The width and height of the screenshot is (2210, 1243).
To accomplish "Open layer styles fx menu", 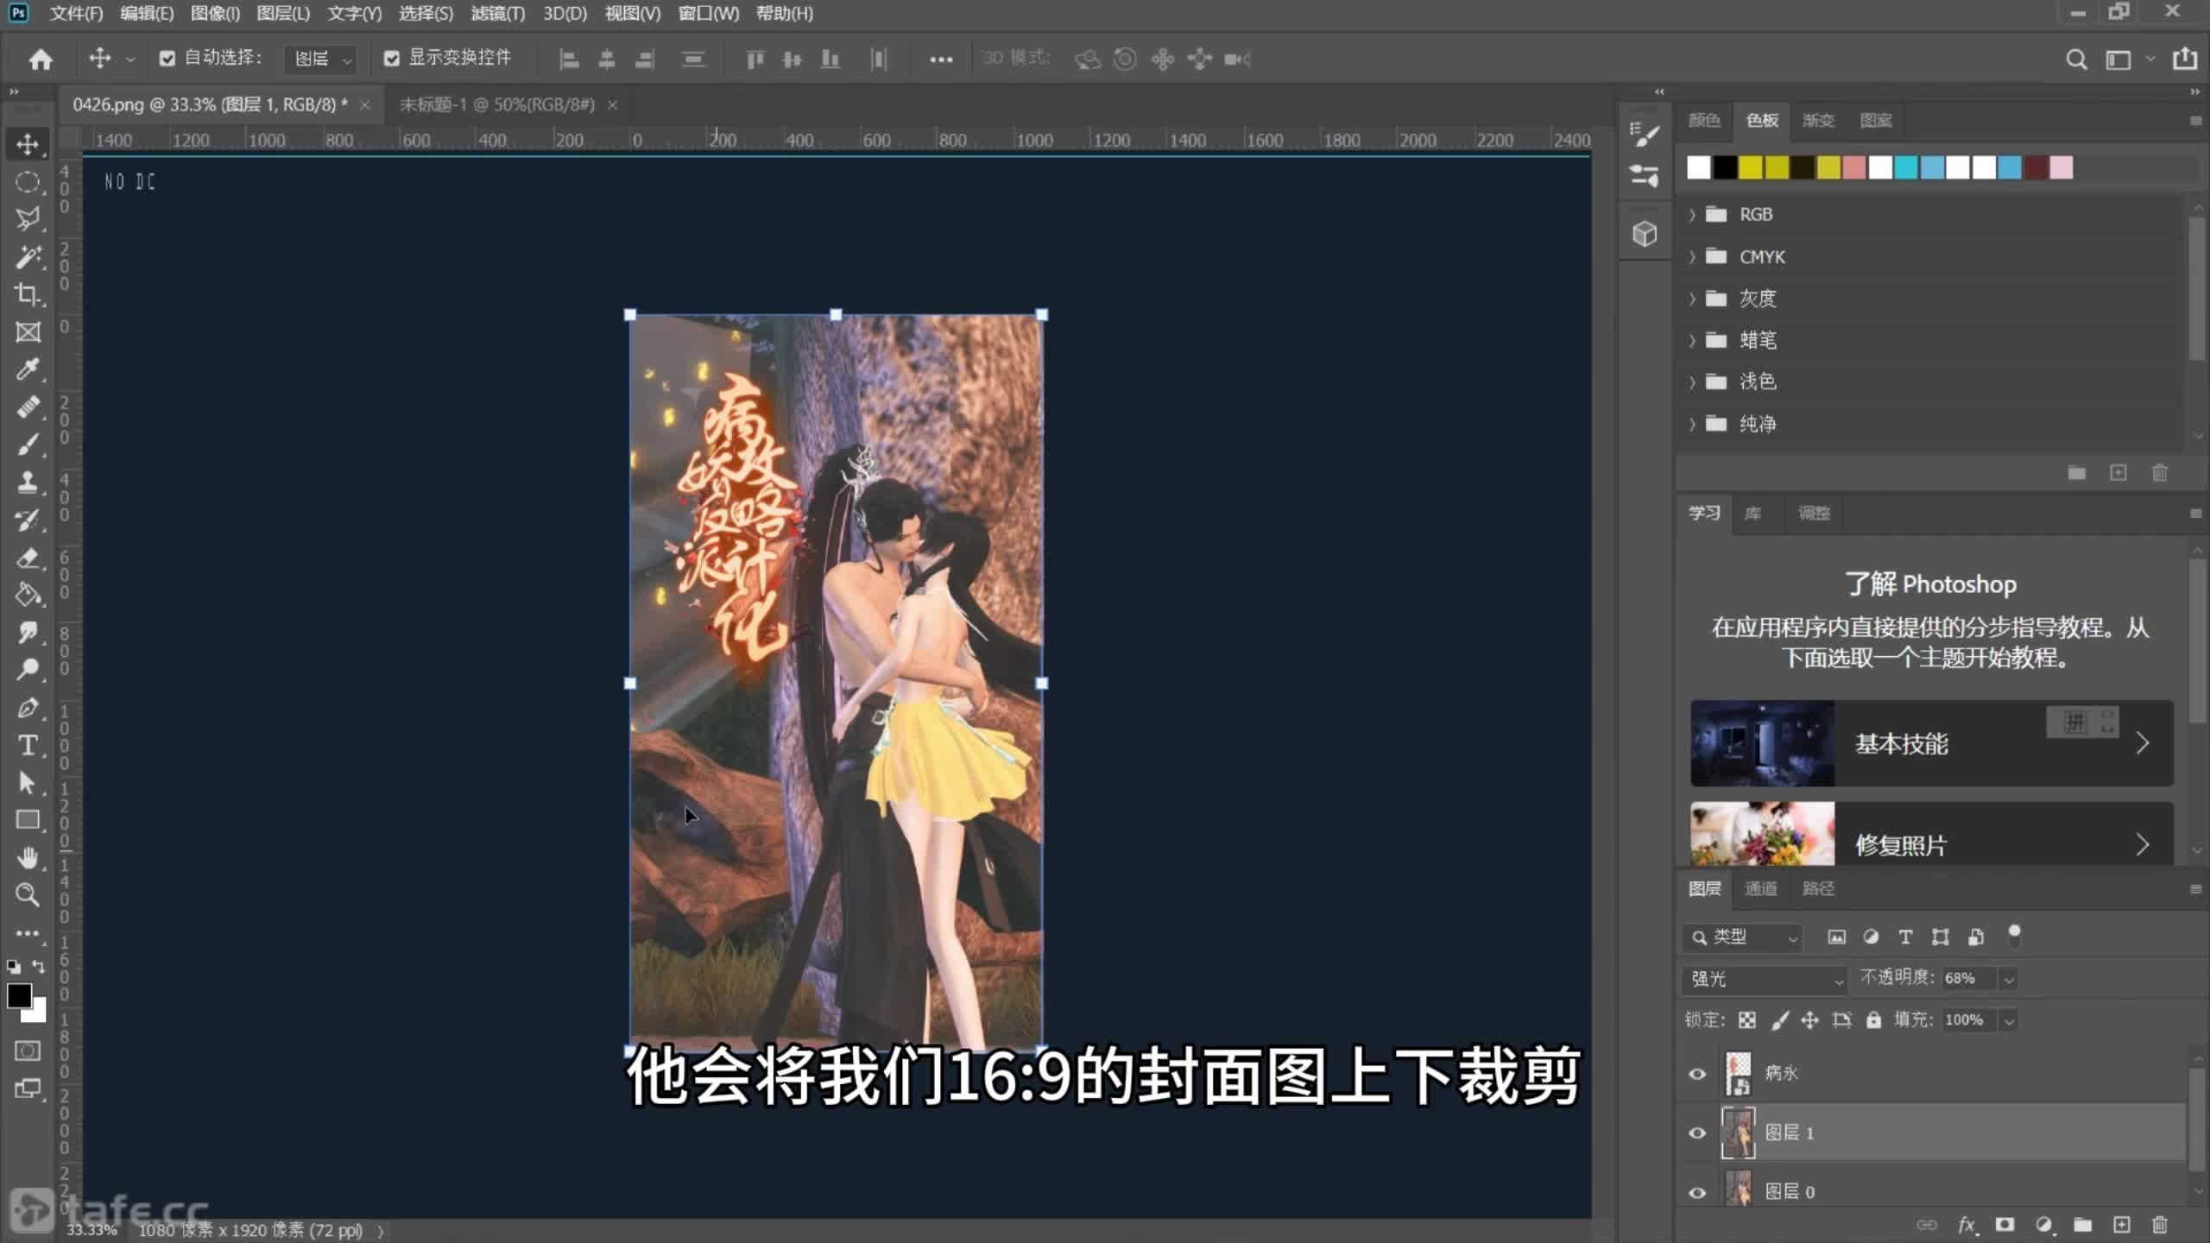I will [1966, 1225].
